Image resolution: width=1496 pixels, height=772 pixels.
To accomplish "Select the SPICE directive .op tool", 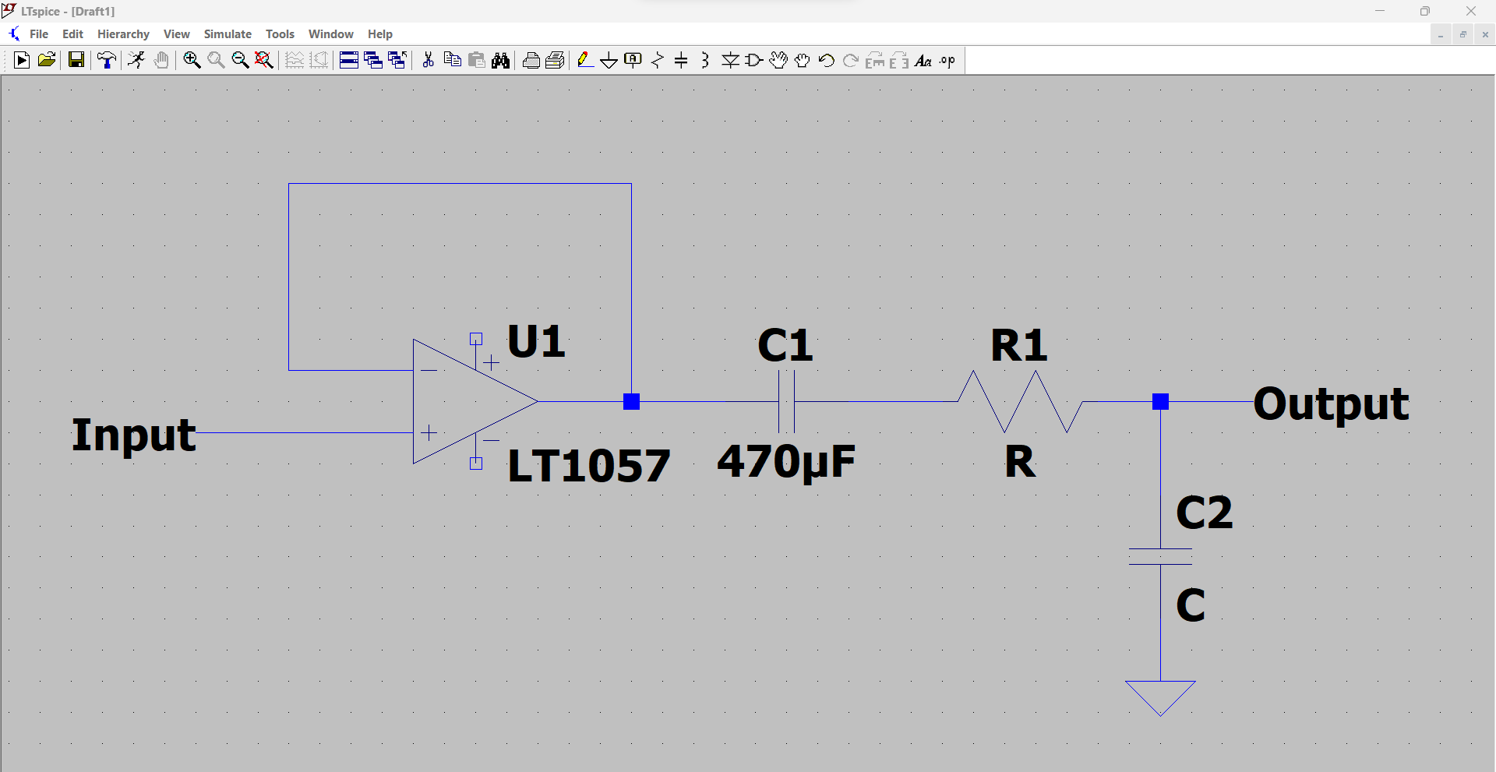I will pos(947,60).
